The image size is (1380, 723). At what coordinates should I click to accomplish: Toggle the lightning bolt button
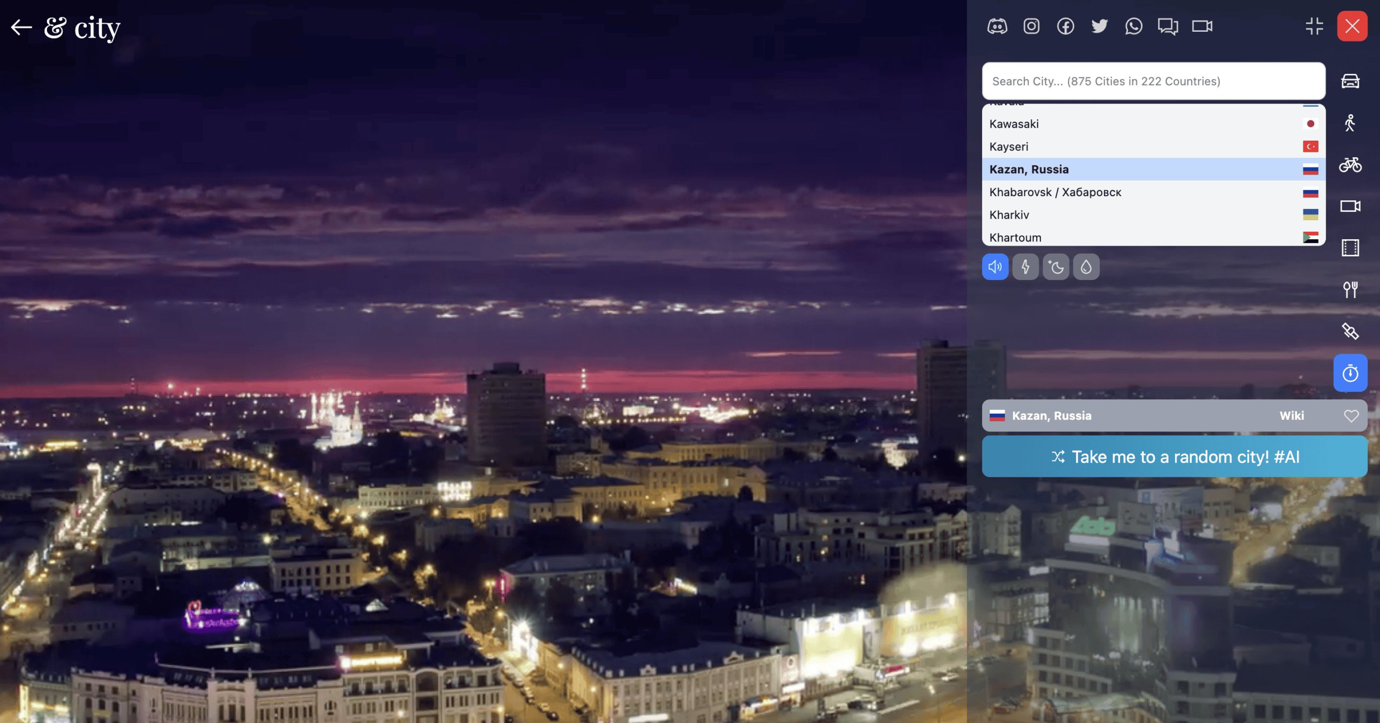click(x=1025, y=267)
